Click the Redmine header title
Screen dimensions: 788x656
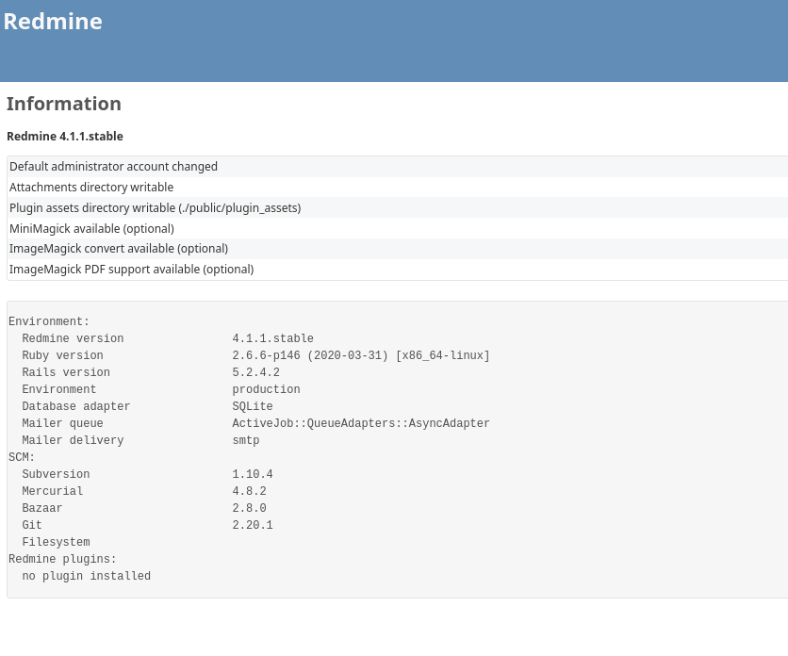coord(53,22)
